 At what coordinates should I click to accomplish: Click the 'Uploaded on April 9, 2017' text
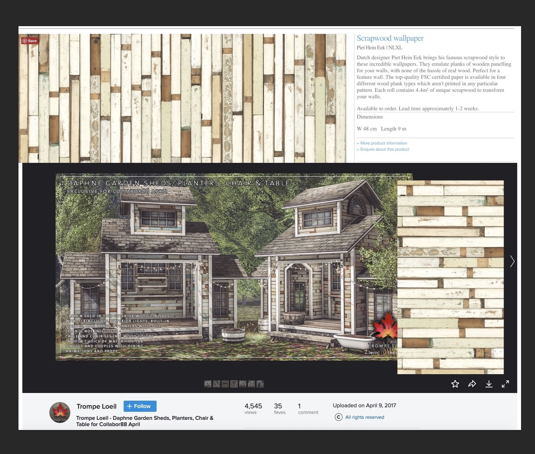pyautogui.click(x=364, y=406)
